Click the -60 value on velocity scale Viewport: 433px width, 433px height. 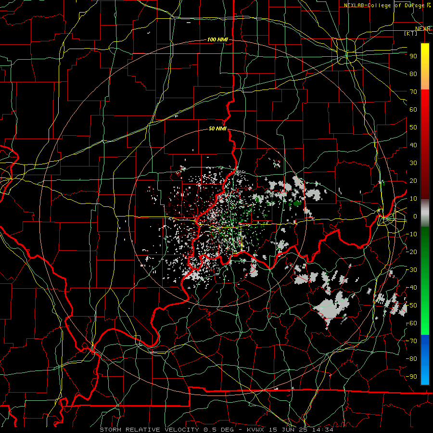pyautogui.click(x=411, y=323)
